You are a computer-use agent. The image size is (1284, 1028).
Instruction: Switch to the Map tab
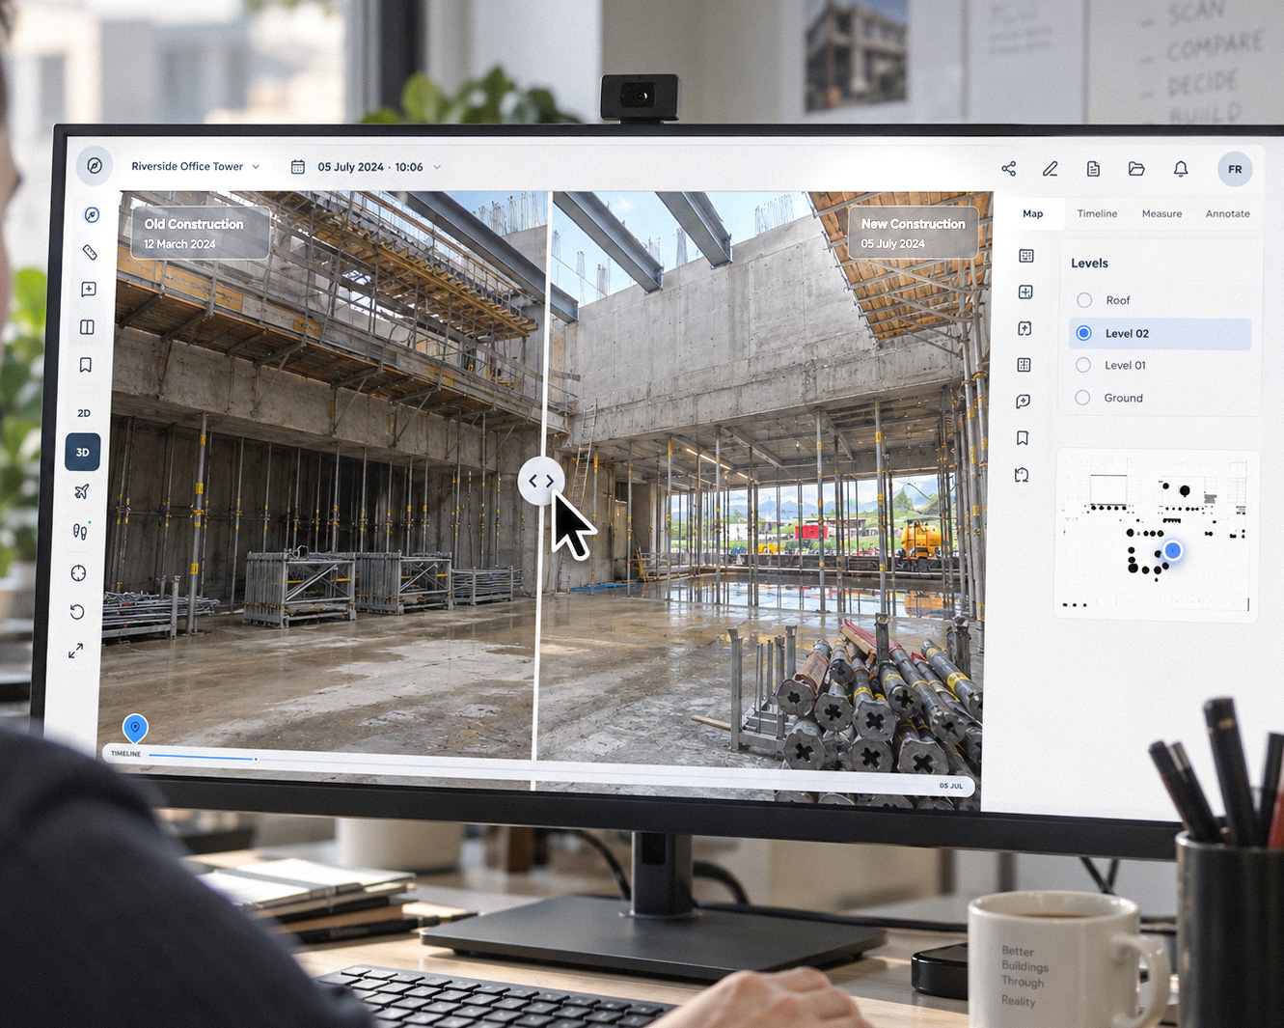[1032, 213]
